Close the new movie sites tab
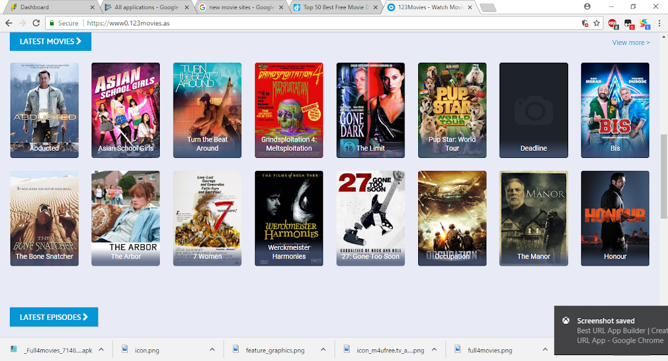 tap(281, 7)
